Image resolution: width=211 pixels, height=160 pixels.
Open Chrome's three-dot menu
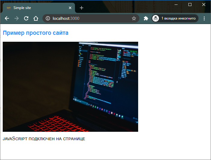205,18
